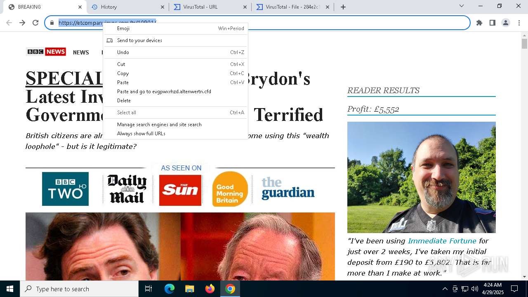
Task: Open File Explorer from taskbar
Action: click(189, 289)
